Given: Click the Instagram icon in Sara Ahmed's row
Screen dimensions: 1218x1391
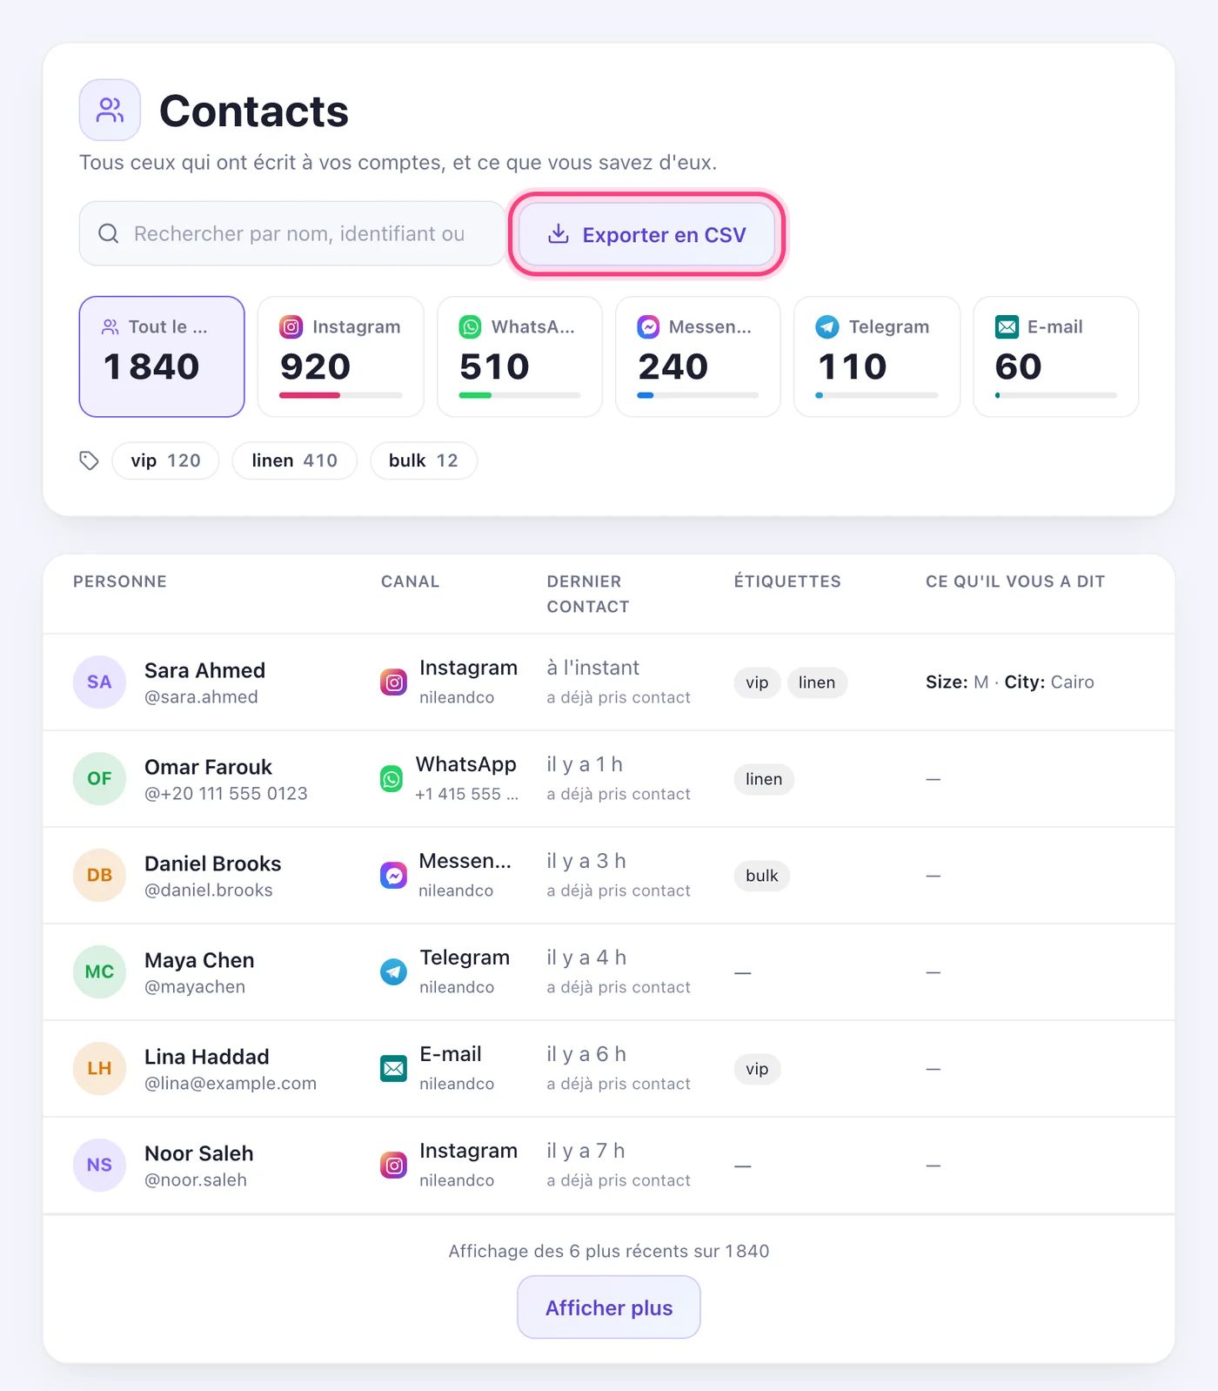Looking at the screenshot, I should pos(394,682).
